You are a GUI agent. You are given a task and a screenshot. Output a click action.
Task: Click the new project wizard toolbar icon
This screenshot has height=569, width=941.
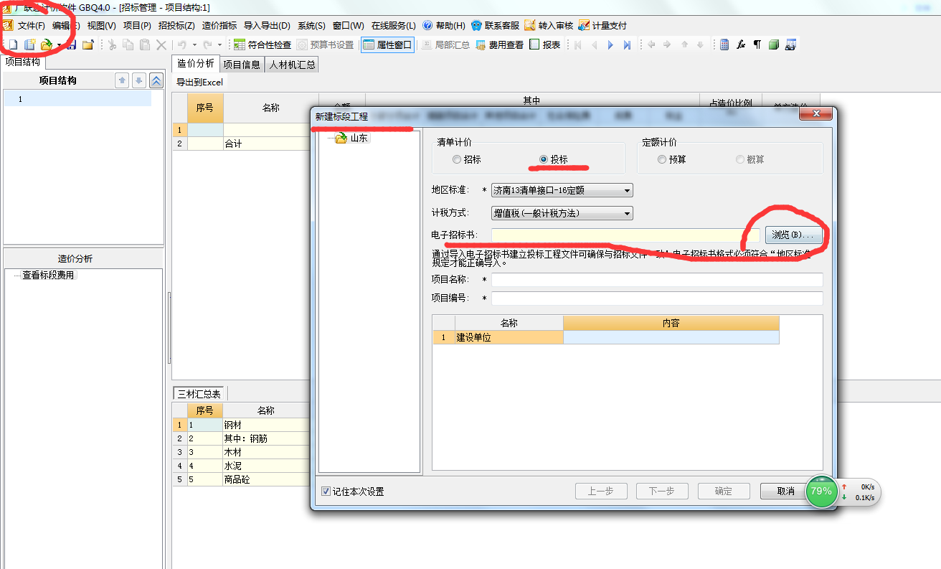pyautogui.click(x=29, y=45)
